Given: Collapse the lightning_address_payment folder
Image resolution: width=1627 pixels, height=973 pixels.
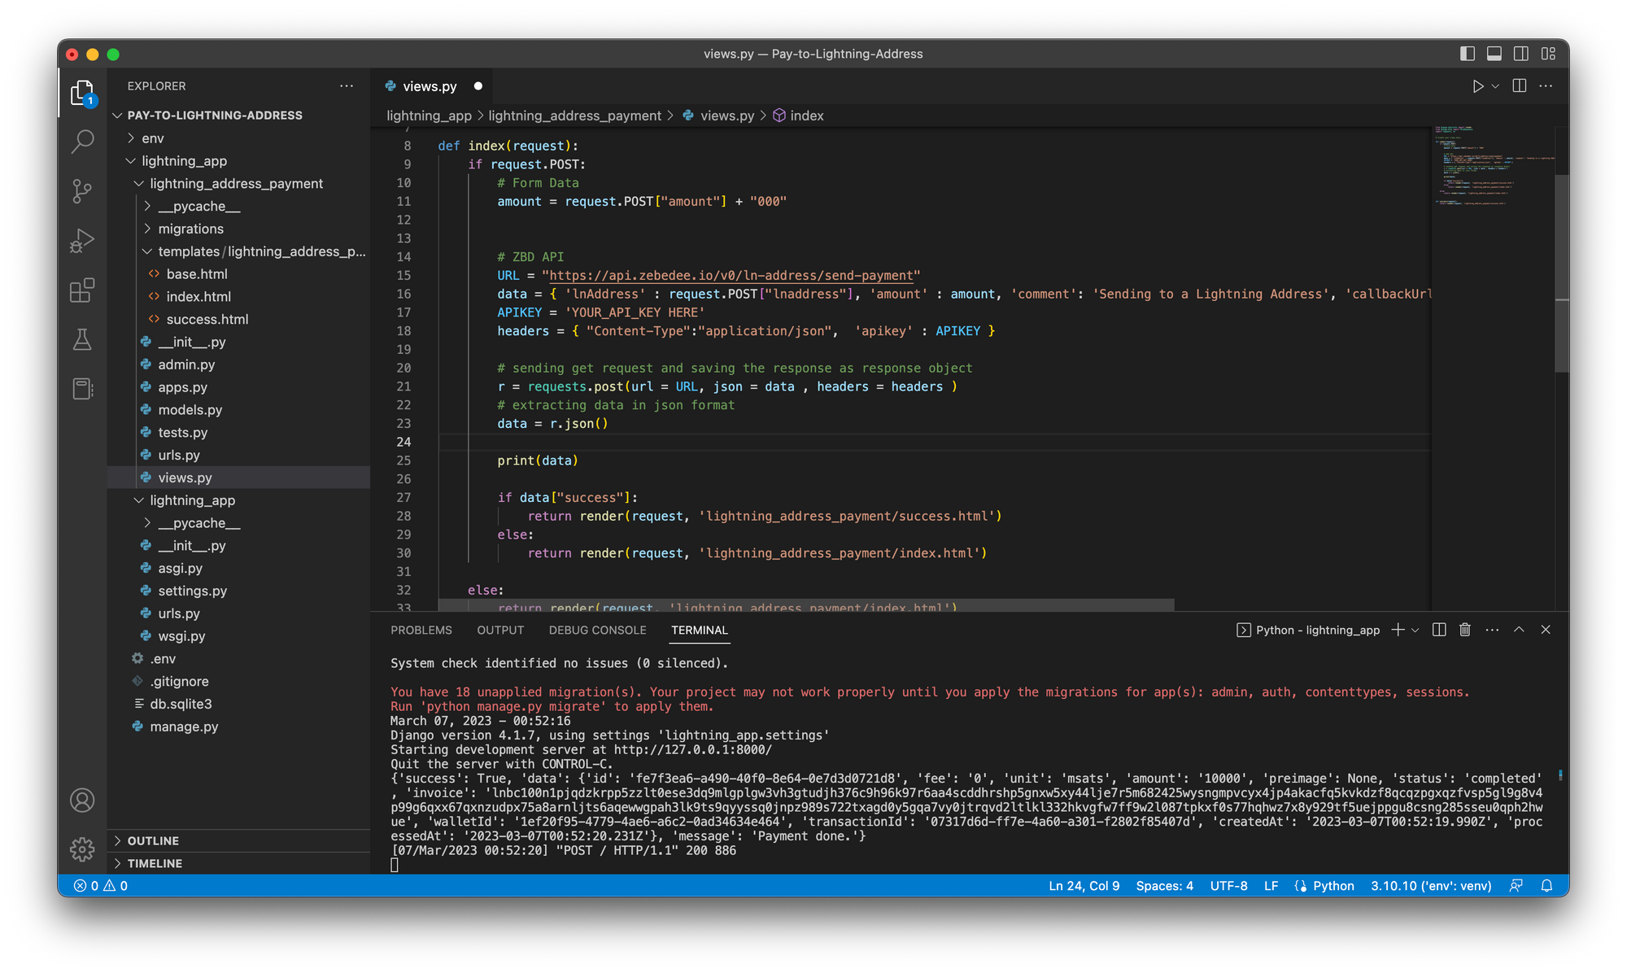Looking at the screenshot, I should (236, 184).
